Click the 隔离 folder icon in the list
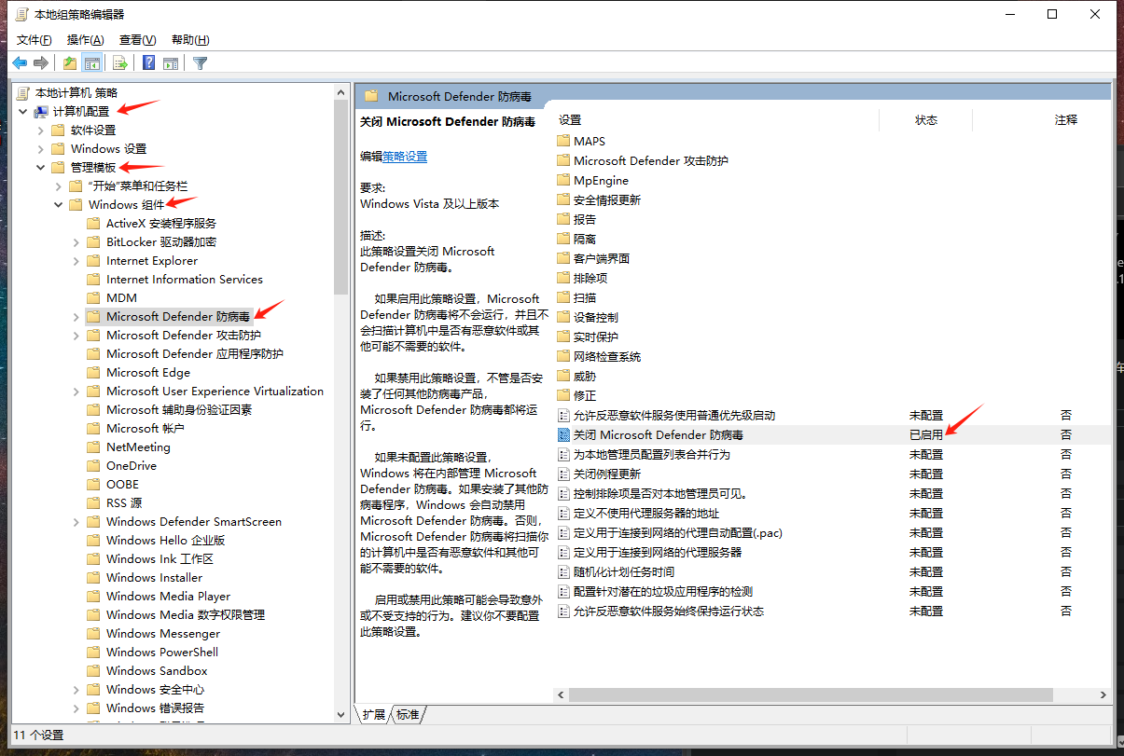 563,239
